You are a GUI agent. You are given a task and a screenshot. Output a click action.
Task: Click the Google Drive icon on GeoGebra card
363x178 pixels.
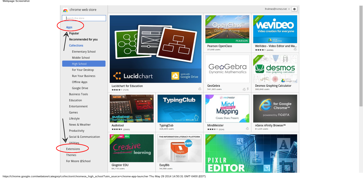[x=244, y=89]
